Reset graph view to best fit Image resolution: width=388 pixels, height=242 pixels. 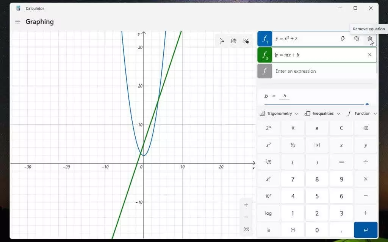(246, 229)
